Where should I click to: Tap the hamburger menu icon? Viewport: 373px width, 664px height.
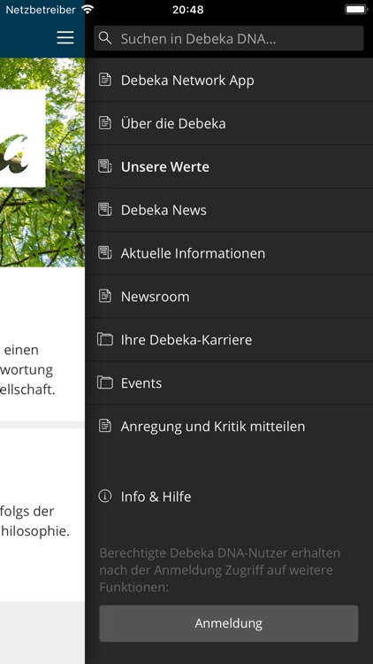tap(65, 38)
